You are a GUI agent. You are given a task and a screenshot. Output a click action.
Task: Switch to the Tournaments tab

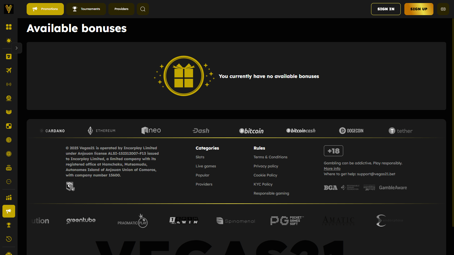86,9
